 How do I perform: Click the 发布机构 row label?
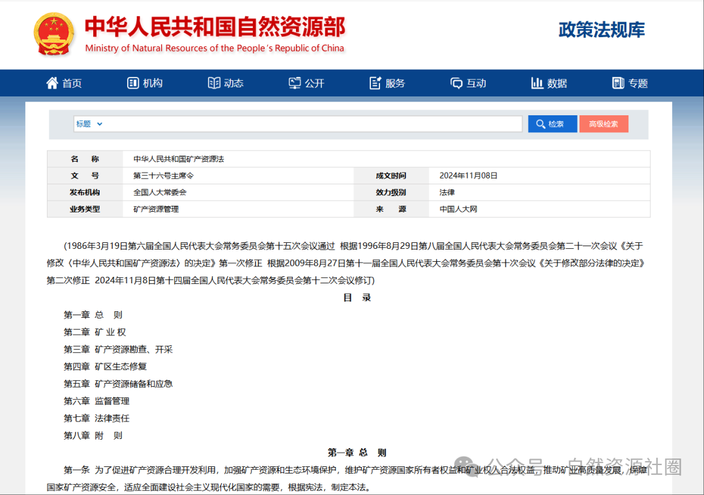pos(85,192)
